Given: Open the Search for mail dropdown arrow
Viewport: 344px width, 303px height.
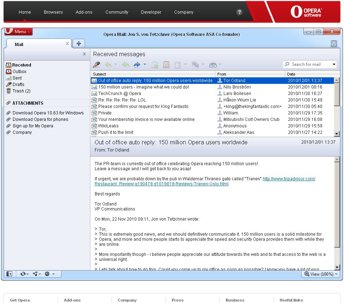Looking at the screenshot, I should (x=334, y=64).
